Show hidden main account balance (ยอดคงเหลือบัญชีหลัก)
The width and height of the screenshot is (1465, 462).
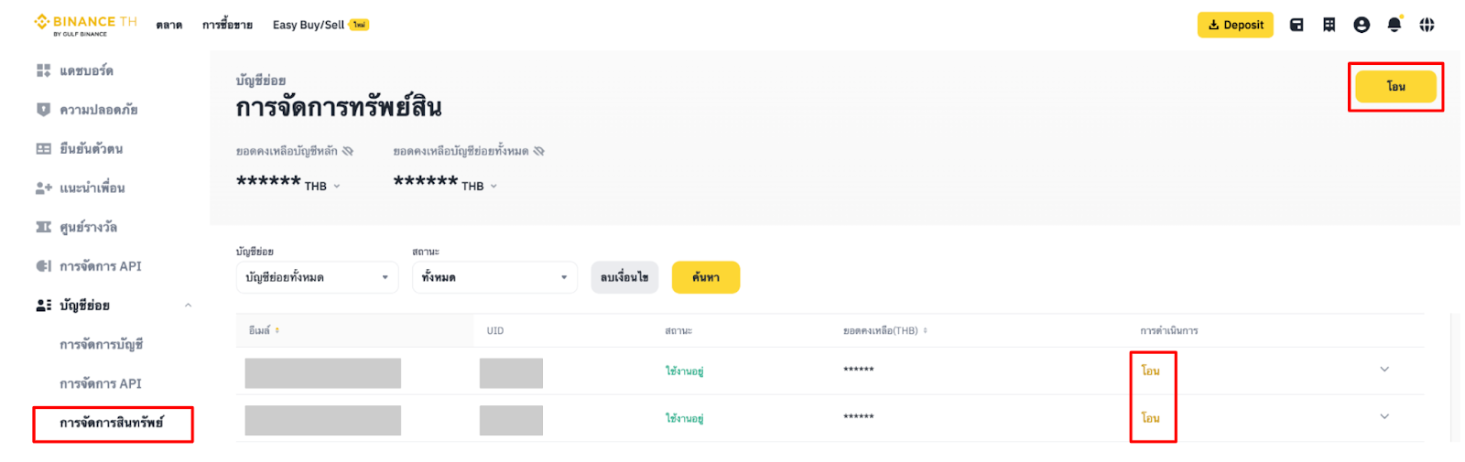pyautogui.click(x=348, y=151)
